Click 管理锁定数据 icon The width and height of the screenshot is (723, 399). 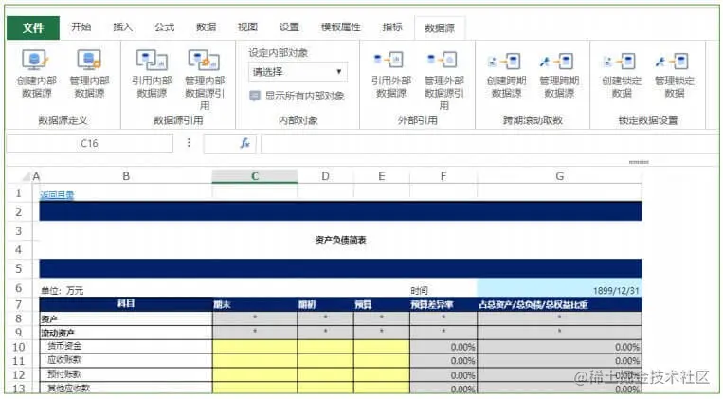click(x=672, y=62)
